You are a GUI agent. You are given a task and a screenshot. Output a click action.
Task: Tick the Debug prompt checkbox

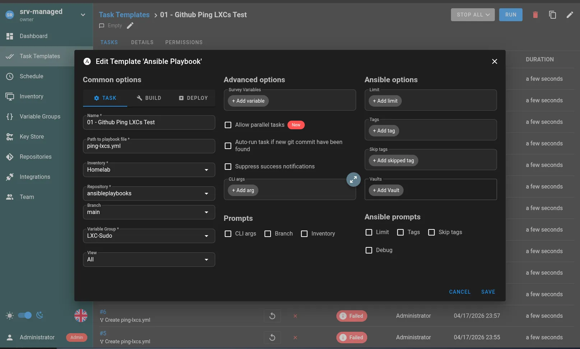(369, 250)
